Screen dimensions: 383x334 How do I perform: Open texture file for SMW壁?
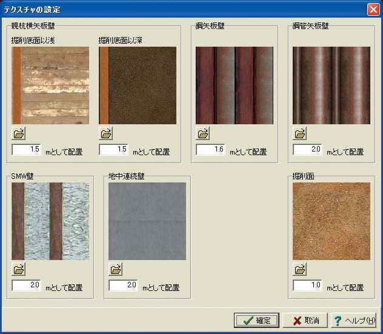(19, 269)
